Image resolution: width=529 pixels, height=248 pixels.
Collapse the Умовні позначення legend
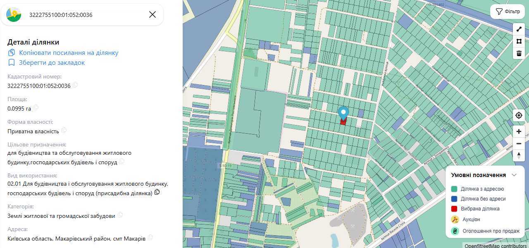coord(514,175)
